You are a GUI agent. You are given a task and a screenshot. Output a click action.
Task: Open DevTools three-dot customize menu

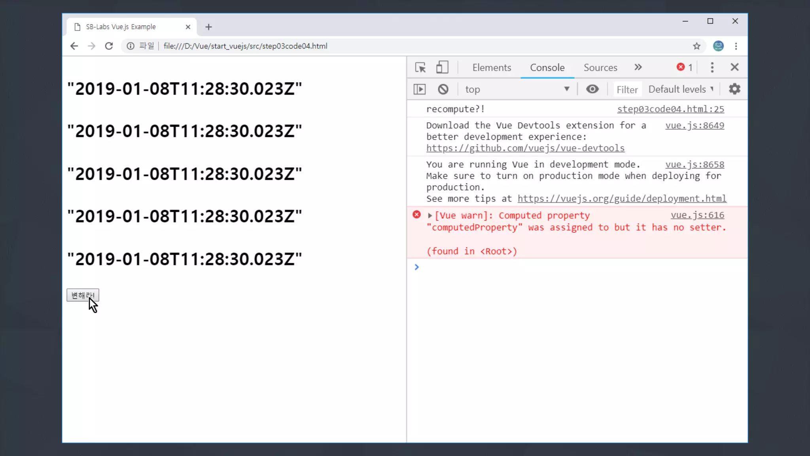tap(712, 67)
